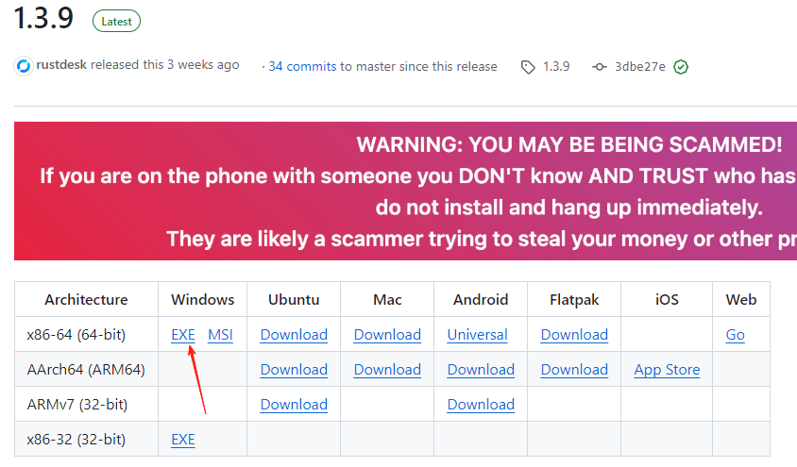797x467 pixels.
Task: Download Mac x86-64 build
Action: [x=387, y=335]
